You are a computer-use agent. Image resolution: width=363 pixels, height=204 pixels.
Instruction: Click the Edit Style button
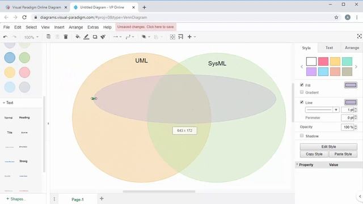click(328, 147)
